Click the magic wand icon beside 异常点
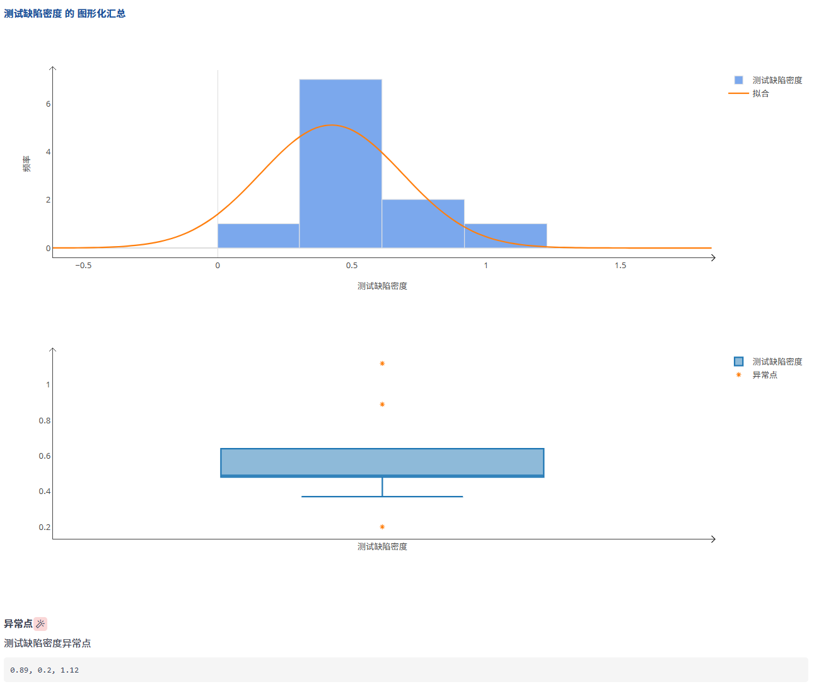814x689 pixels. [x=40, y=624]
